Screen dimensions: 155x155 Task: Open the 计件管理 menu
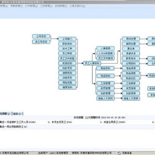tap(31, 6)
